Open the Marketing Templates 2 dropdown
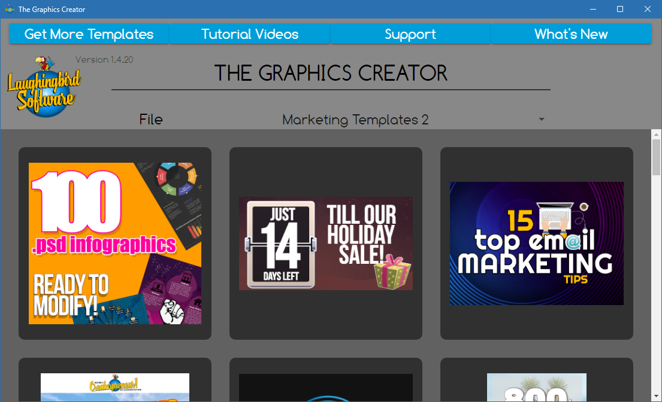 355,119
